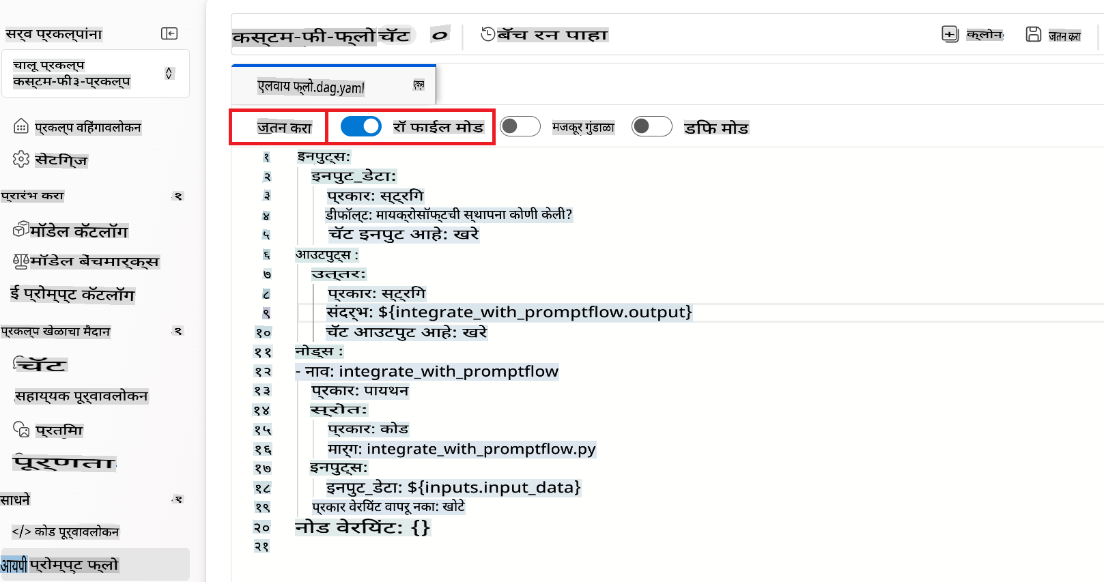
Task: View batch runs history icon
Action: (x=487, y=34)
